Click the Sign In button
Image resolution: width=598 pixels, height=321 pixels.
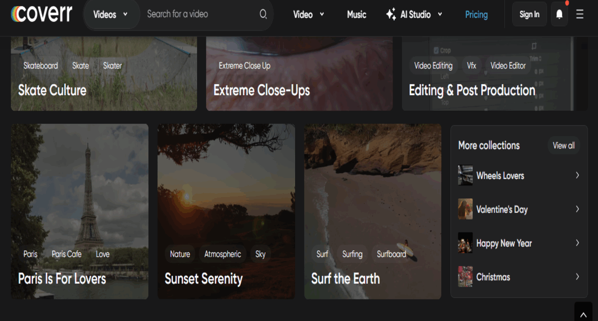click(x=529, y=14)
